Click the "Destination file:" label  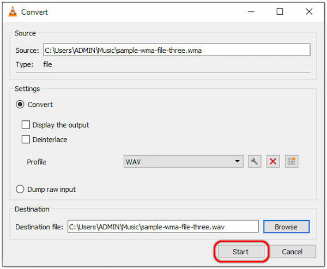[39, 227]
